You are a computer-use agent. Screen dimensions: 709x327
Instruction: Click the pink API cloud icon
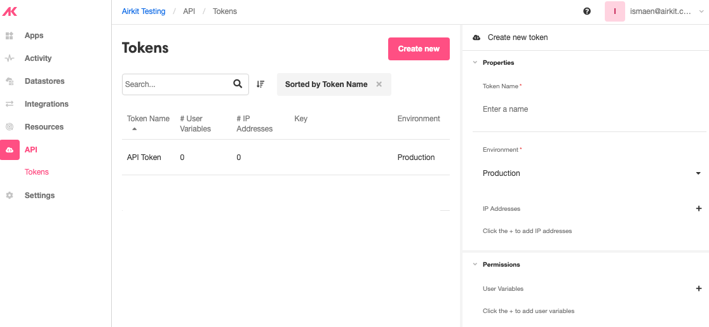point(10,150)
